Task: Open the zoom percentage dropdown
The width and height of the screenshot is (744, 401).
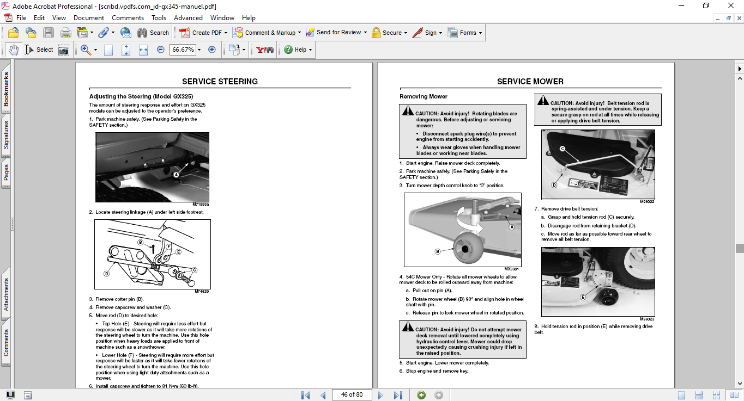Action: 199,50
